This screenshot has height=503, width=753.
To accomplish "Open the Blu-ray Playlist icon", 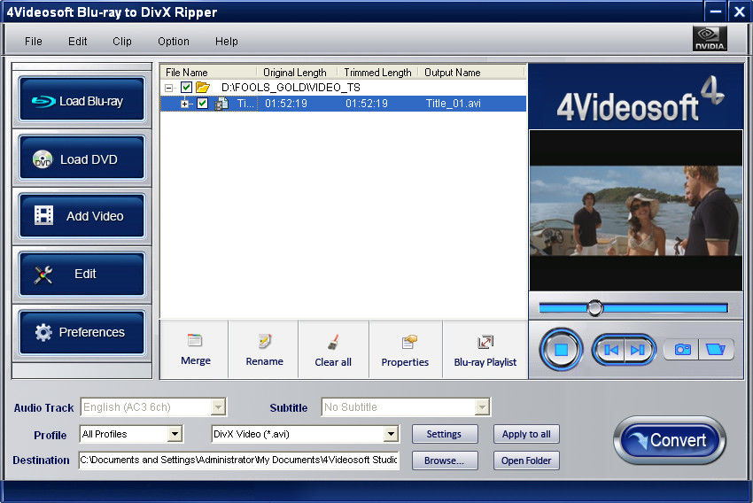I will [485, 342].
